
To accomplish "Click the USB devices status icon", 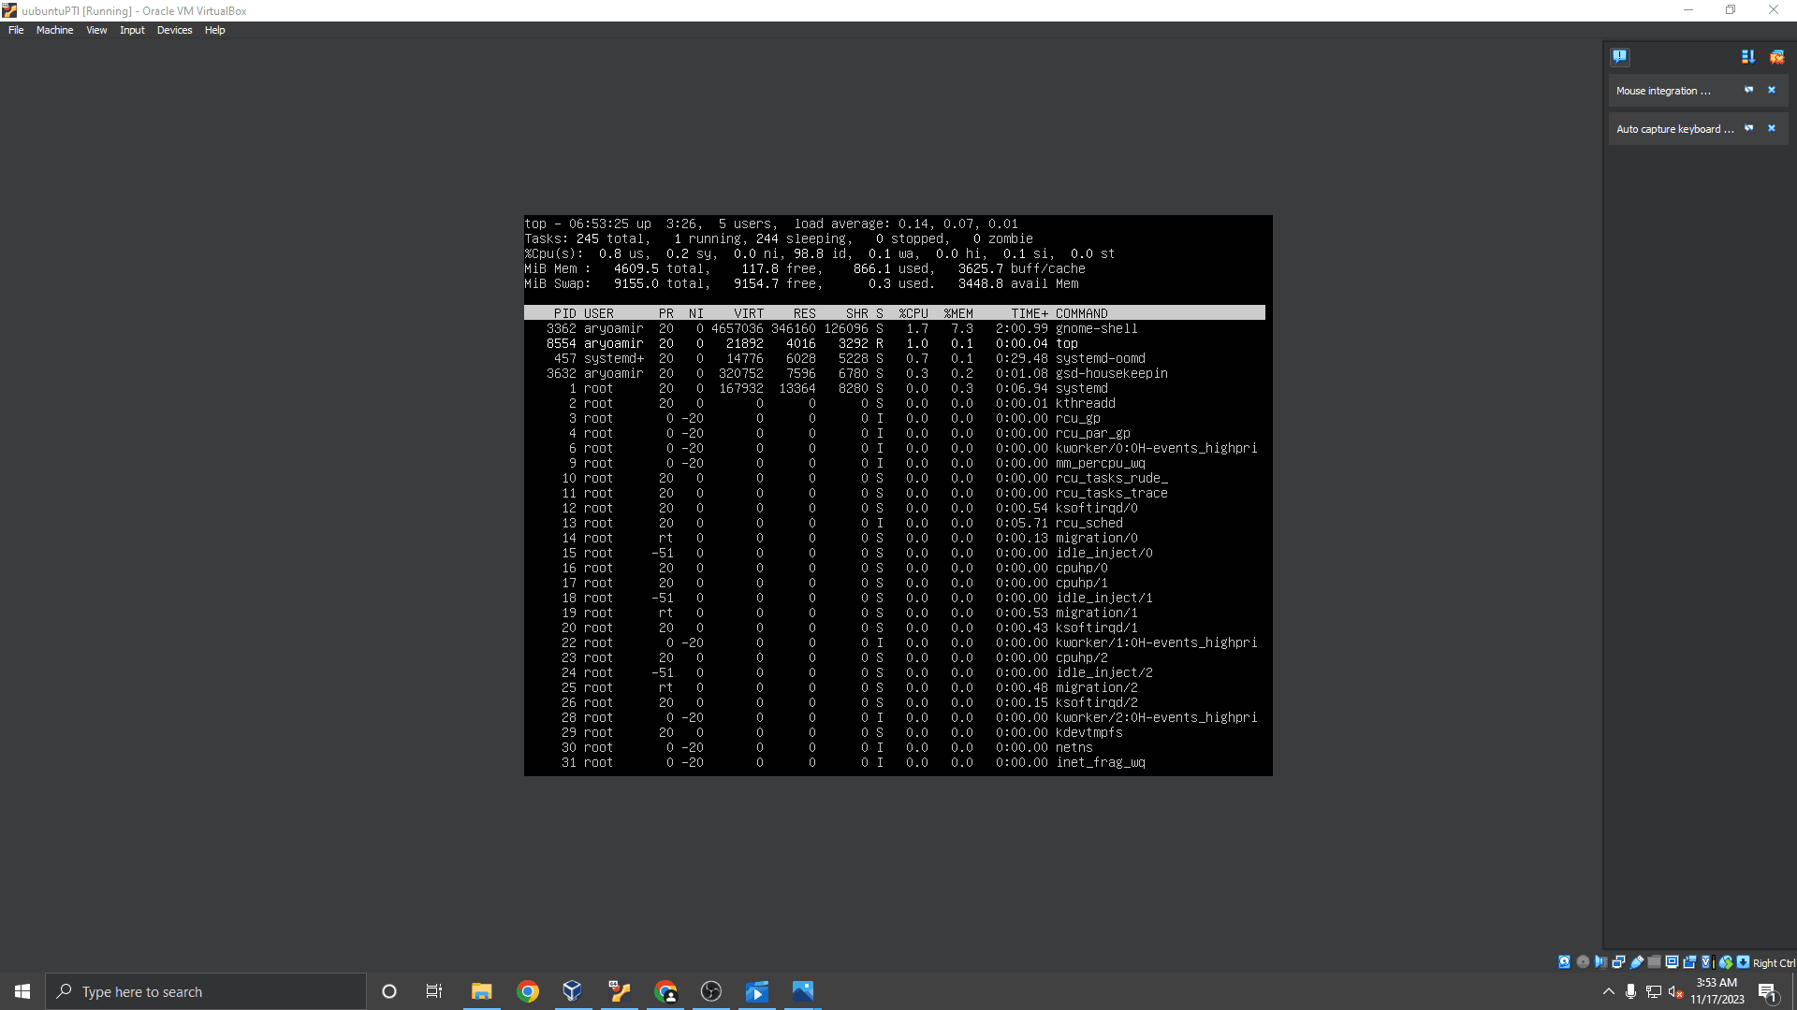I will 1637,961.
